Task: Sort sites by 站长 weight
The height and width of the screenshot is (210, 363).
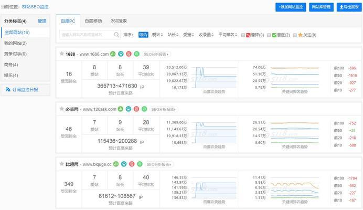Action: [x=173, y=35]
